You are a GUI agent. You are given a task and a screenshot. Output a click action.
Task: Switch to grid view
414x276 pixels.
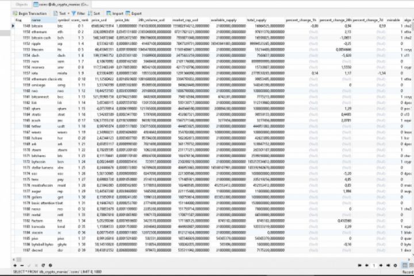[405, 266]
